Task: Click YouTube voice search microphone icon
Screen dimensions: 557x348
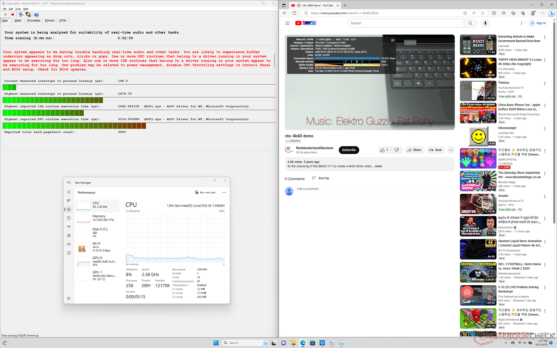Action: click(485, 23)
